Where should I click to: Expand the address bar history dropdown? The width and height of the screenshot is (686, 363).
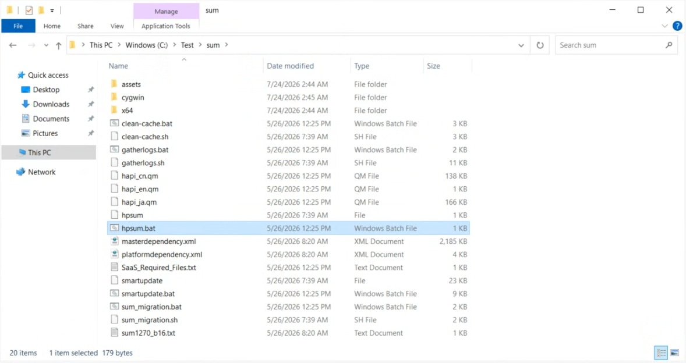pos(521,45)
